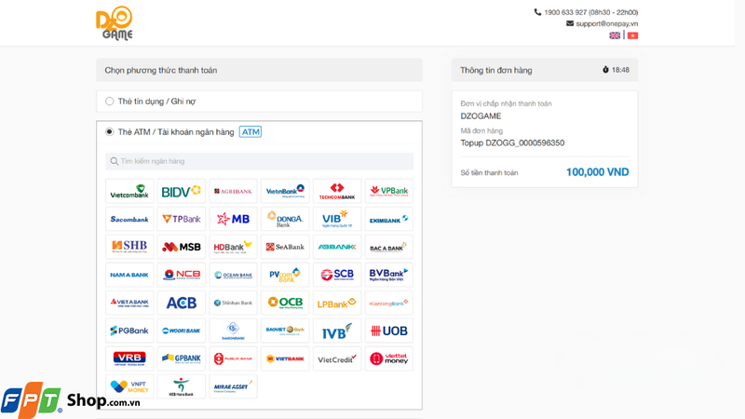
Task: Select MB bank
Action: pos(233,219)
